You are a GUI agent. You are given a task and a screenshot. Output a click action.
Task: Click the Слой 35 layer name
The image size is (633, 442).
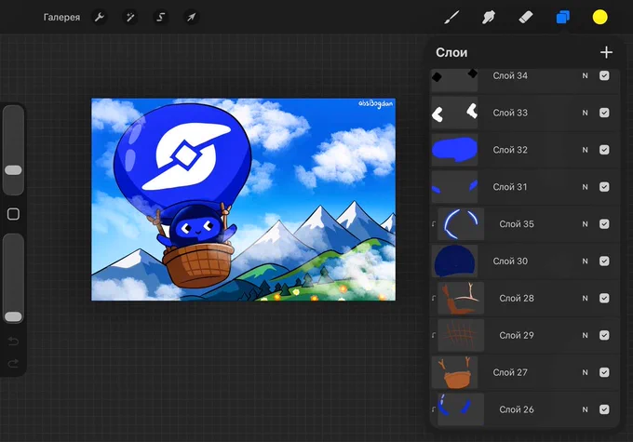pos(517,224)
